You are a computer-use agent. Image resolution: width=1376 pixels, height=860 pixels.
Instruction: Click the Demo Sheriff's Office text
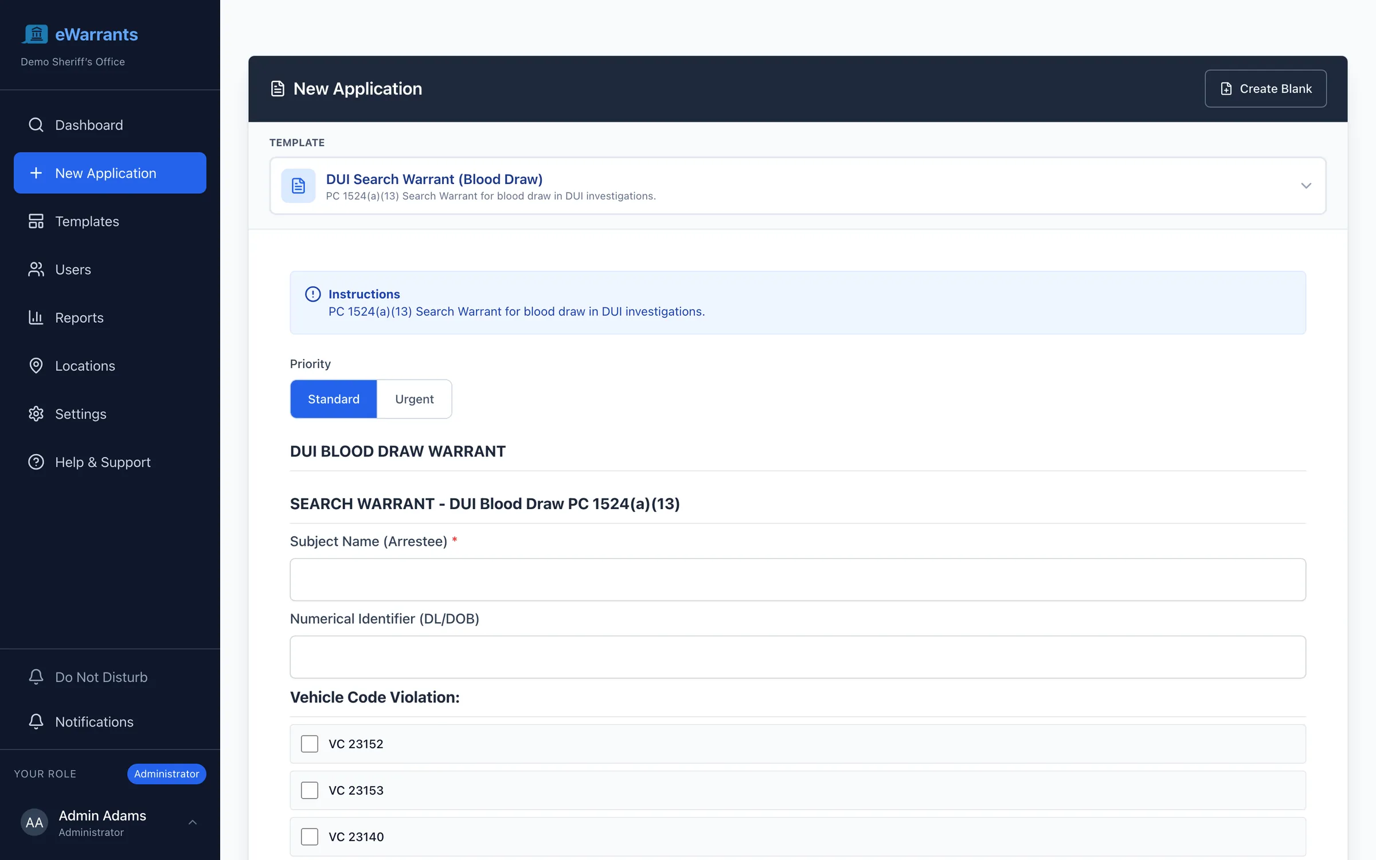(x=73, y=62)
